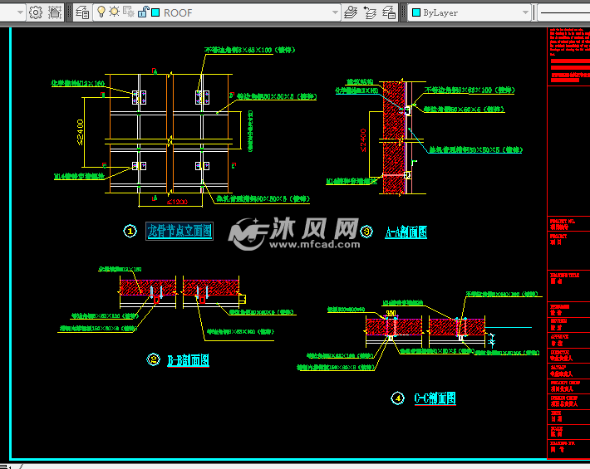Open Layer Properties Manager
Image resolution: width=590 pixels, height=469 pixels.
(x=83, y=12)
